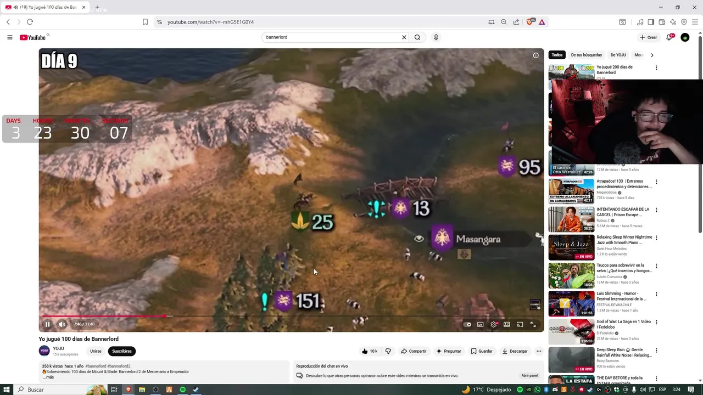
Task: Go to YouTube home via logo
Action: pyautogui.click(x=32, y=37)
